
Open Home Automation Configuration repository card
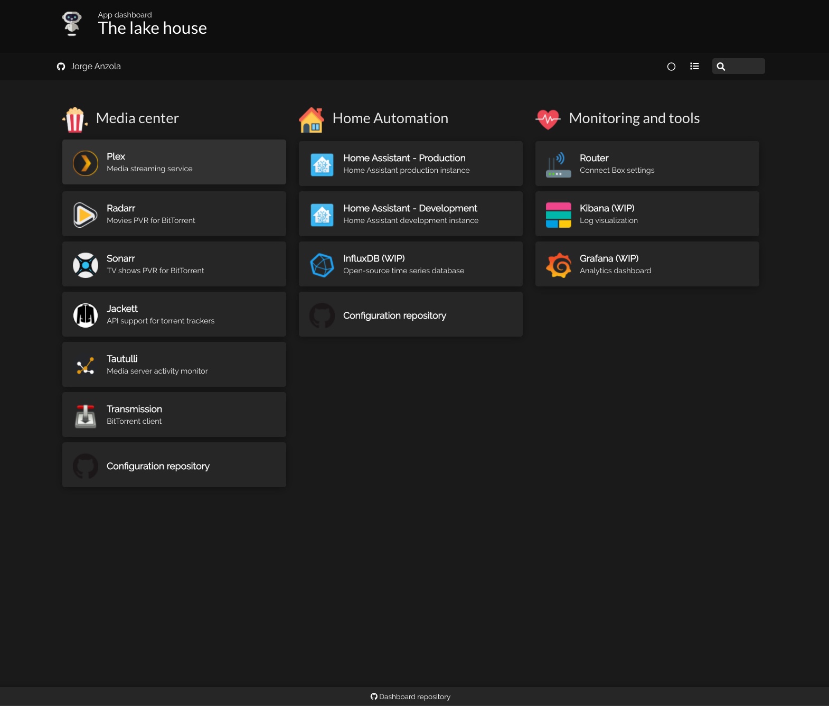pos(411,314)
